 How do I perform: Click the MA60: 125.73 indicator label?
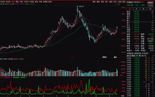click(30, 4)
